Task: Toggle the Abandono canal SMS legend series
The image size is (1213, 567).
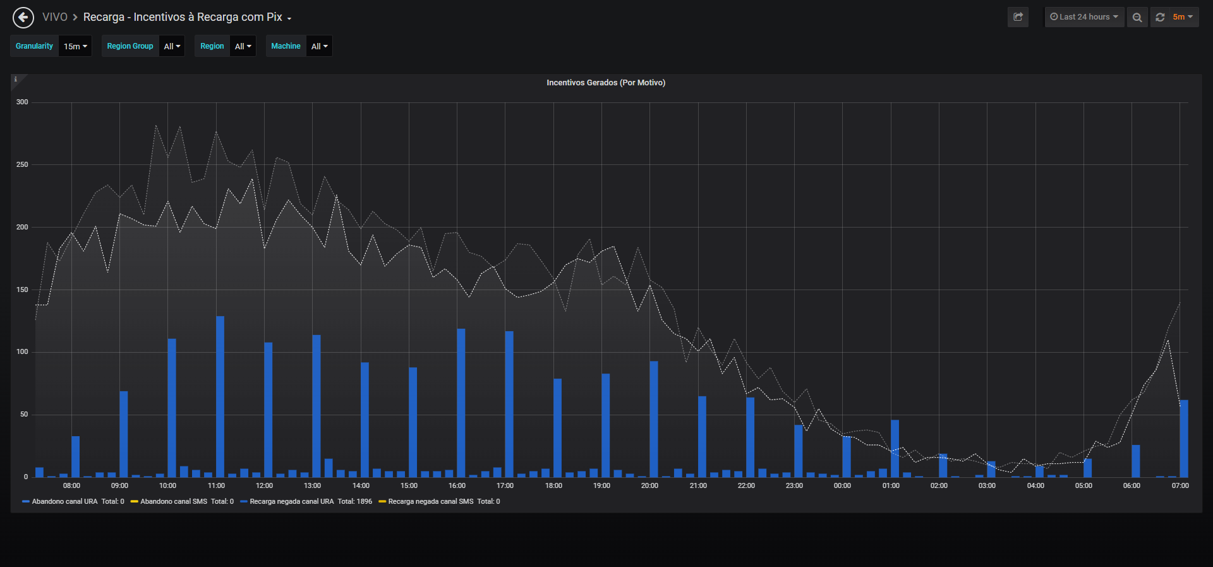Action: (x=174, y=501)
